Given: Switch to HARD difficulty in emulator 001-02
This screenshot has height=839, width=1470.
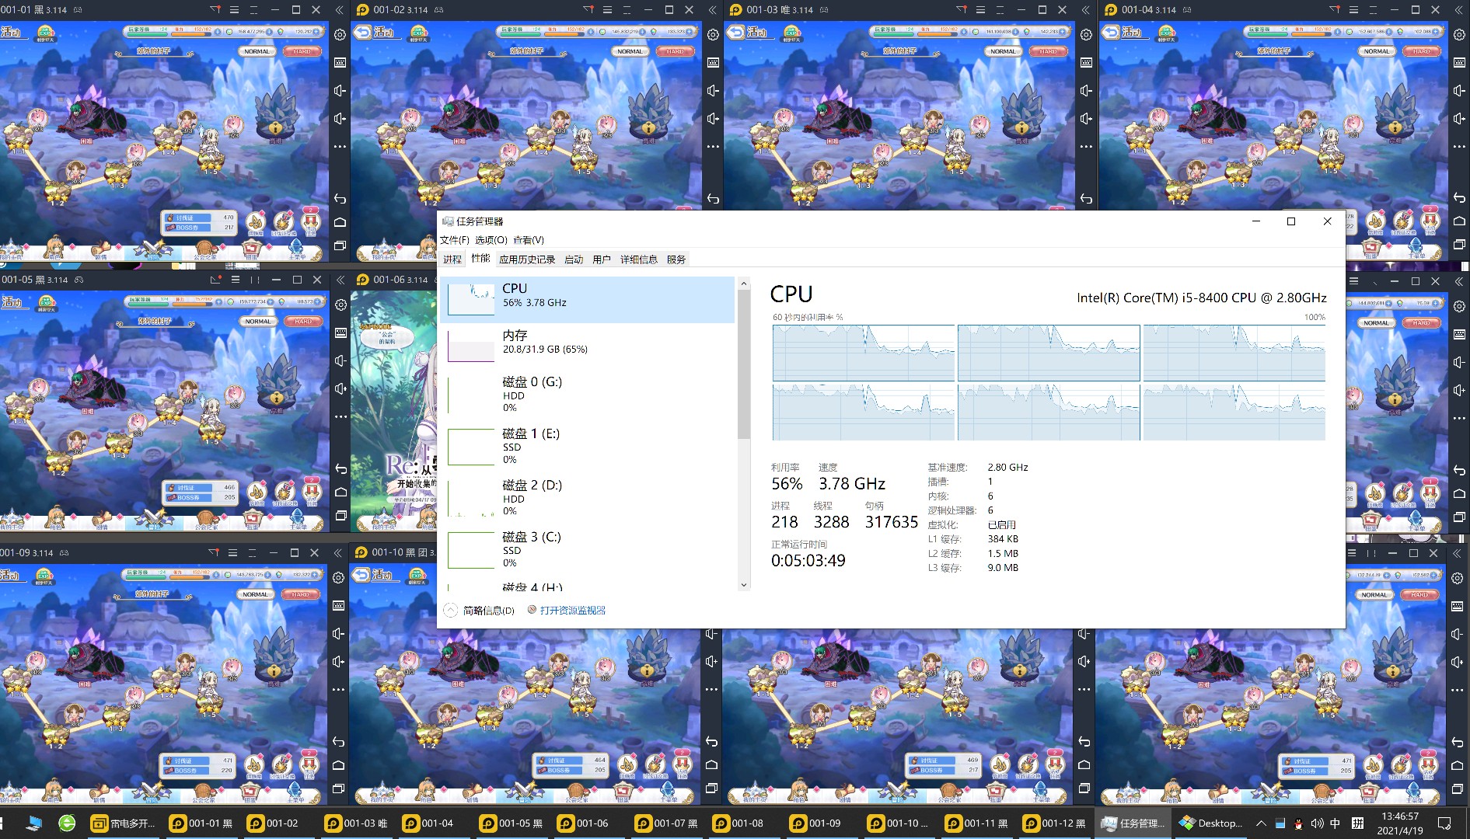Looking at the screenshot, I should tap(675, 51).
